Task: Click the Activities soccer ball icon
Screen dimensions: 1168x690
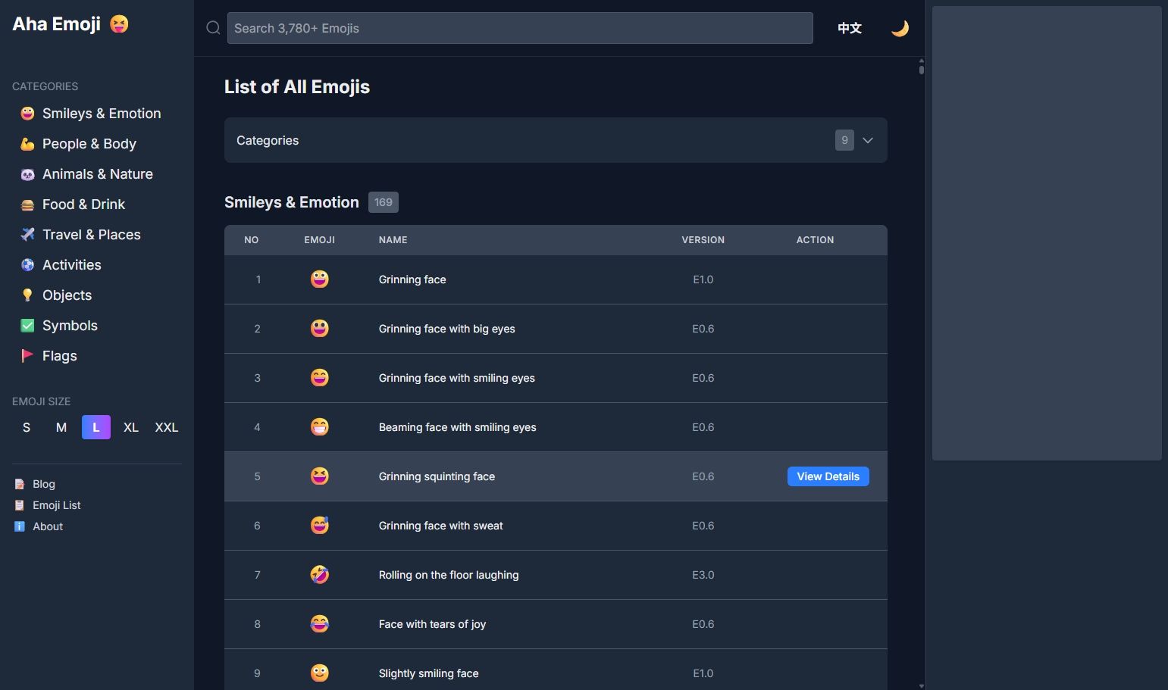Action: [x=27, y=265]
